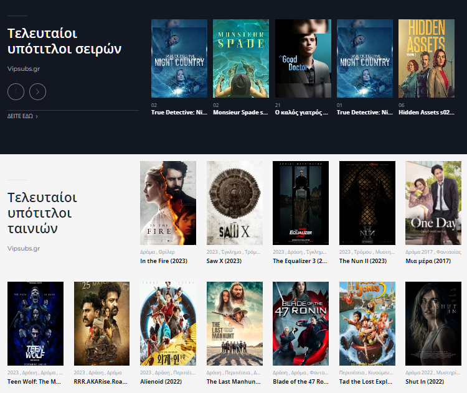The height and width of the screenshot is (393, 467).
Task: Open the Monsieur Spade poster
Action: coord(241,58)
